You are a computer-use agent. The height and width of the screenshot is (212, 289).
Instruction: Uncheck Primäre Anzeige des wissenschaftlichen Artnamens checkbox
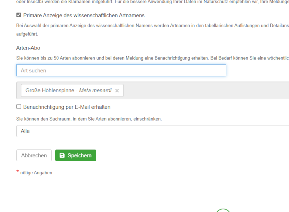click(19, 15)
